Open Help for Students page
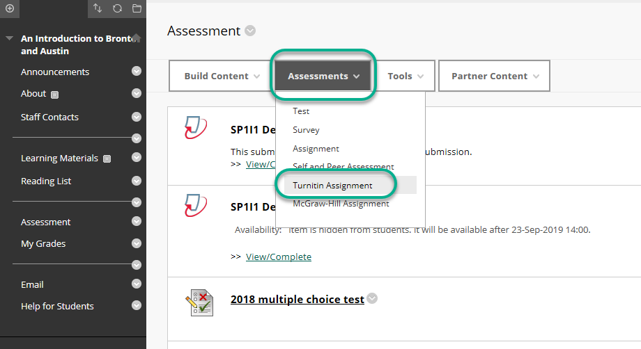The width and height of the screenshot is (641, 349). pyautogui.click(x=57, y=306)
